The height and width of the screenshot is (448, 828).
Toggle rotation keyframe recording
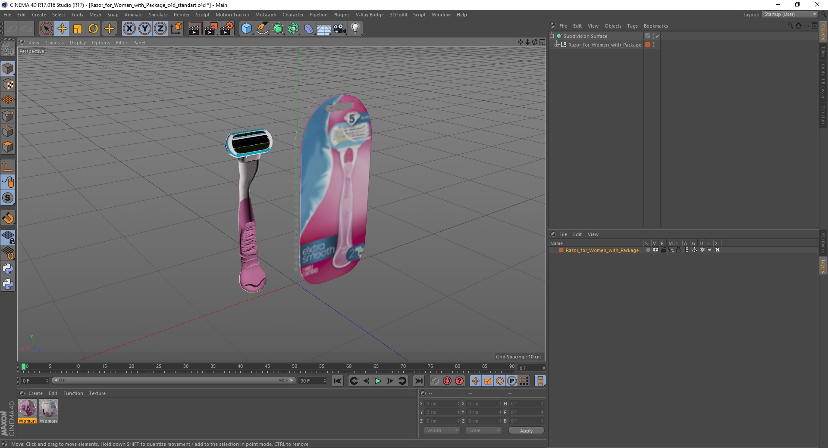click(x=500, y=381)
